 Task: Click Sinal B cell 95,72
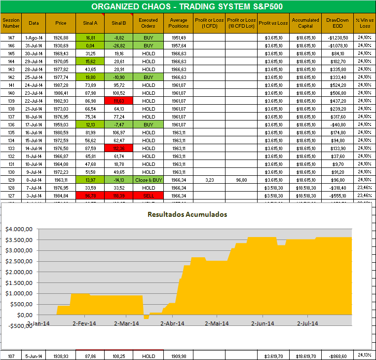coord(119,85)
